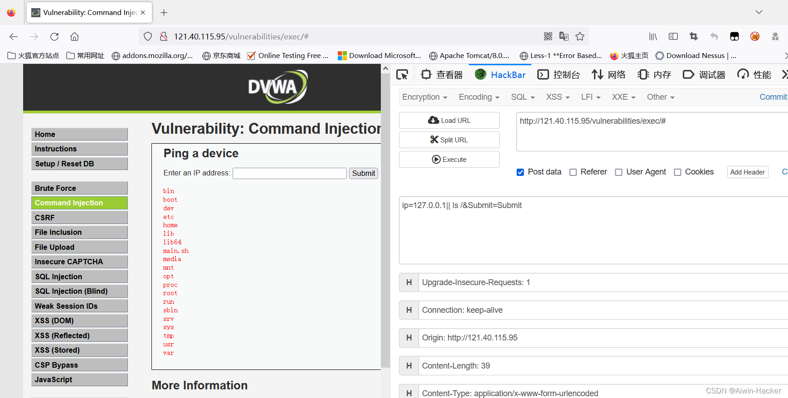788x398 pixels.
Task: Activate the devtools element picker icon
Action: [x=402, y=75]
